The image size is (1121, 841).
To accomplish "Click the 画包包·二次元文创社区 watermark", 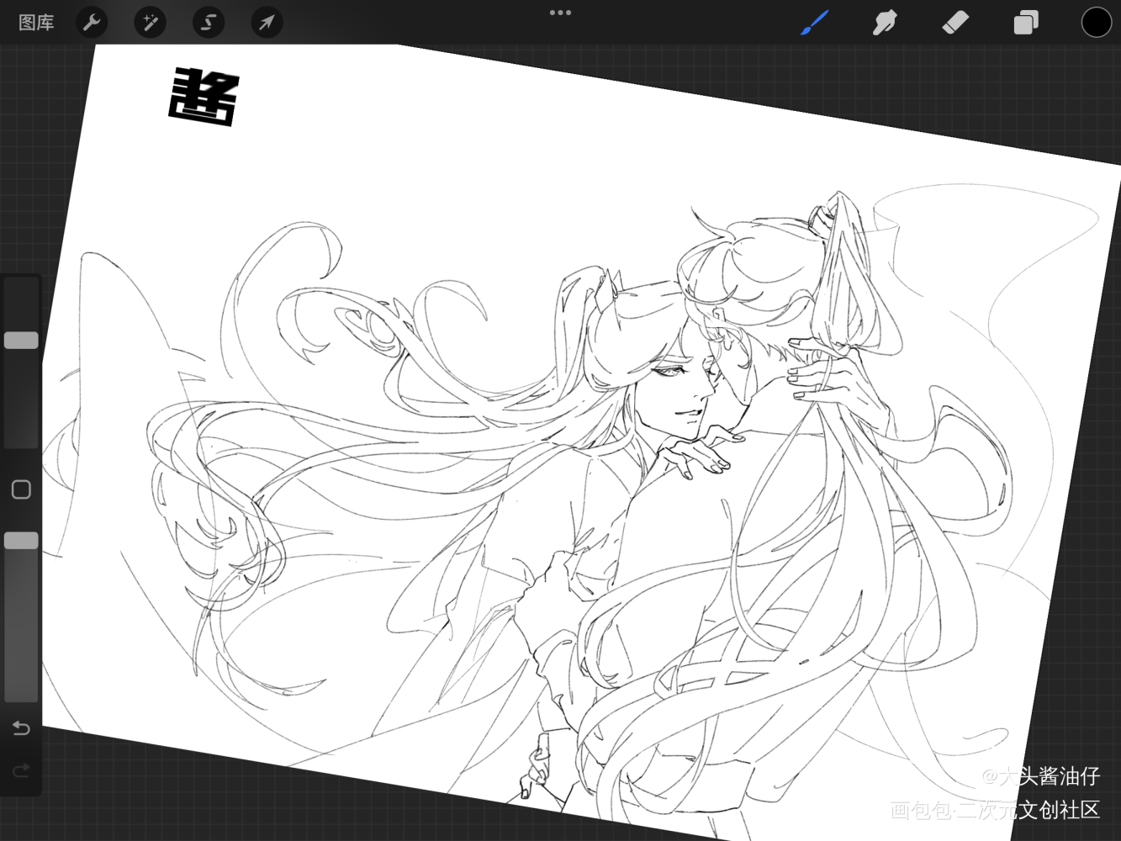I will point(995,810).
